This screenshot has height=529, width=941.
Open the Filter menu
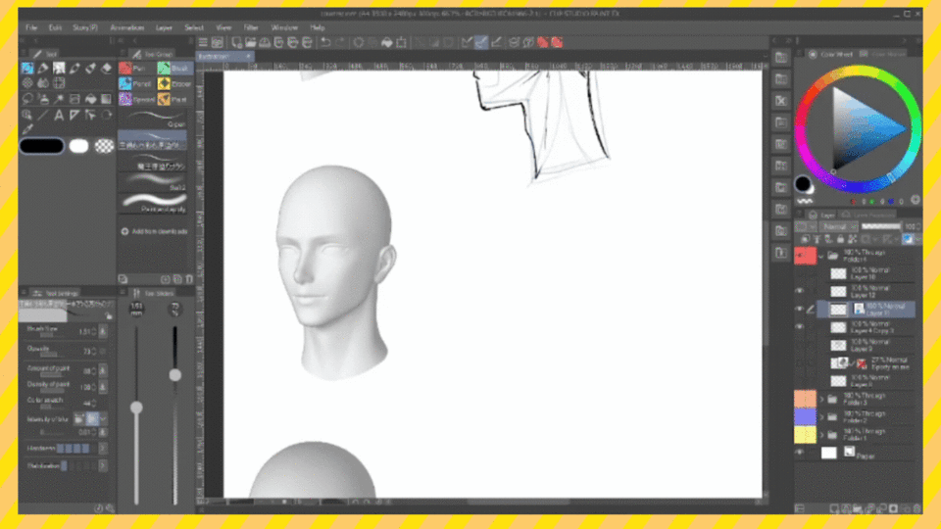(x=251, y=27)
